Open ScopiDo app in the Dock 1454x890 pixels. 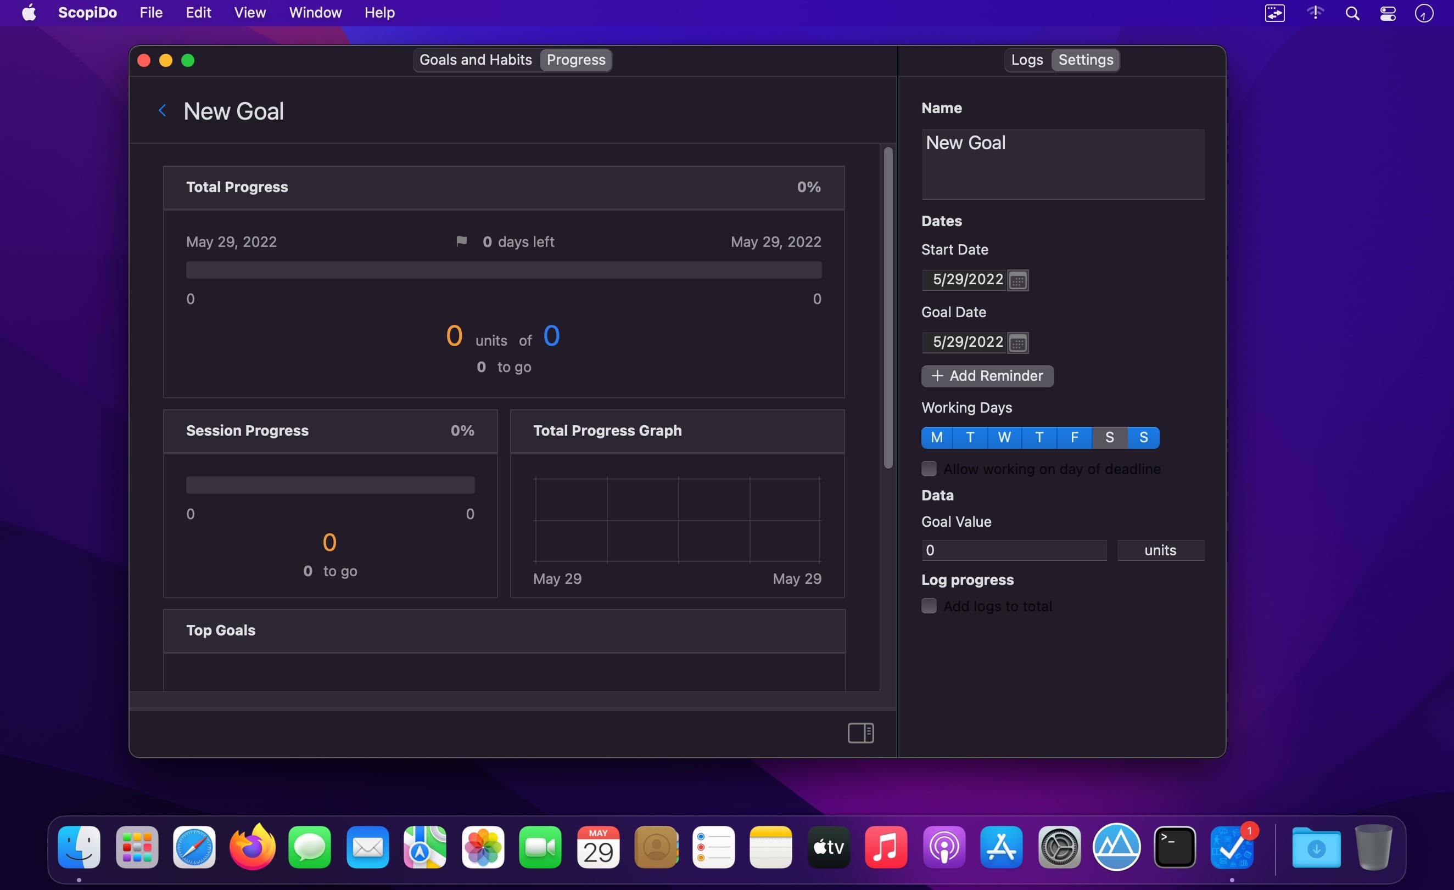[x=1232, y=848]
